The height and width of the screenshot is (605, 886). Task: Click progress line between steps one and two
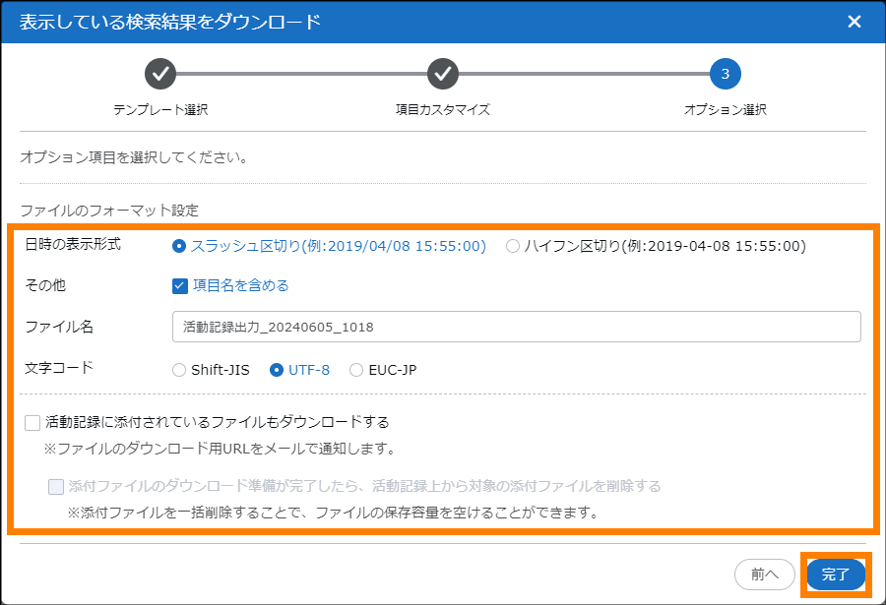[x=301, y=74]
